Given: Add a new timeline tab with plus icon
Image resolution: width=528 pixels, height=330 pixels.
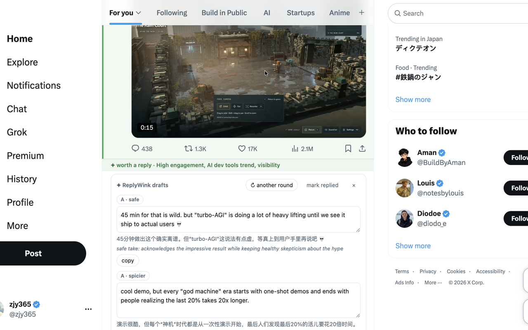Looking at the screenshot, I should pyautogui.click(x=361, y=12).
